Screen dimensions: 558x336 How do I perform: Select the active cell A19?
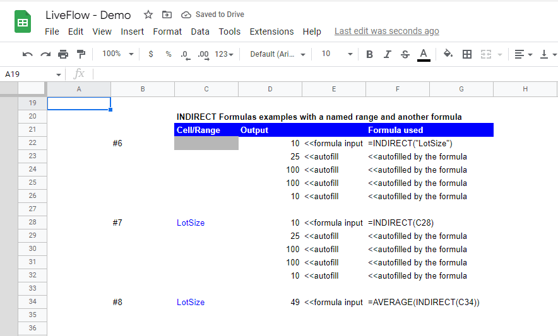click(79, 103)
